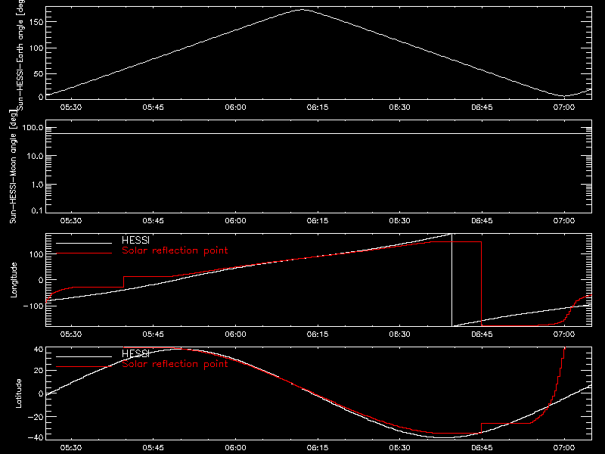605x454 pixels.
Task: Select Solar reflection point legend in Longitude plot
Action: click(175, 250)
